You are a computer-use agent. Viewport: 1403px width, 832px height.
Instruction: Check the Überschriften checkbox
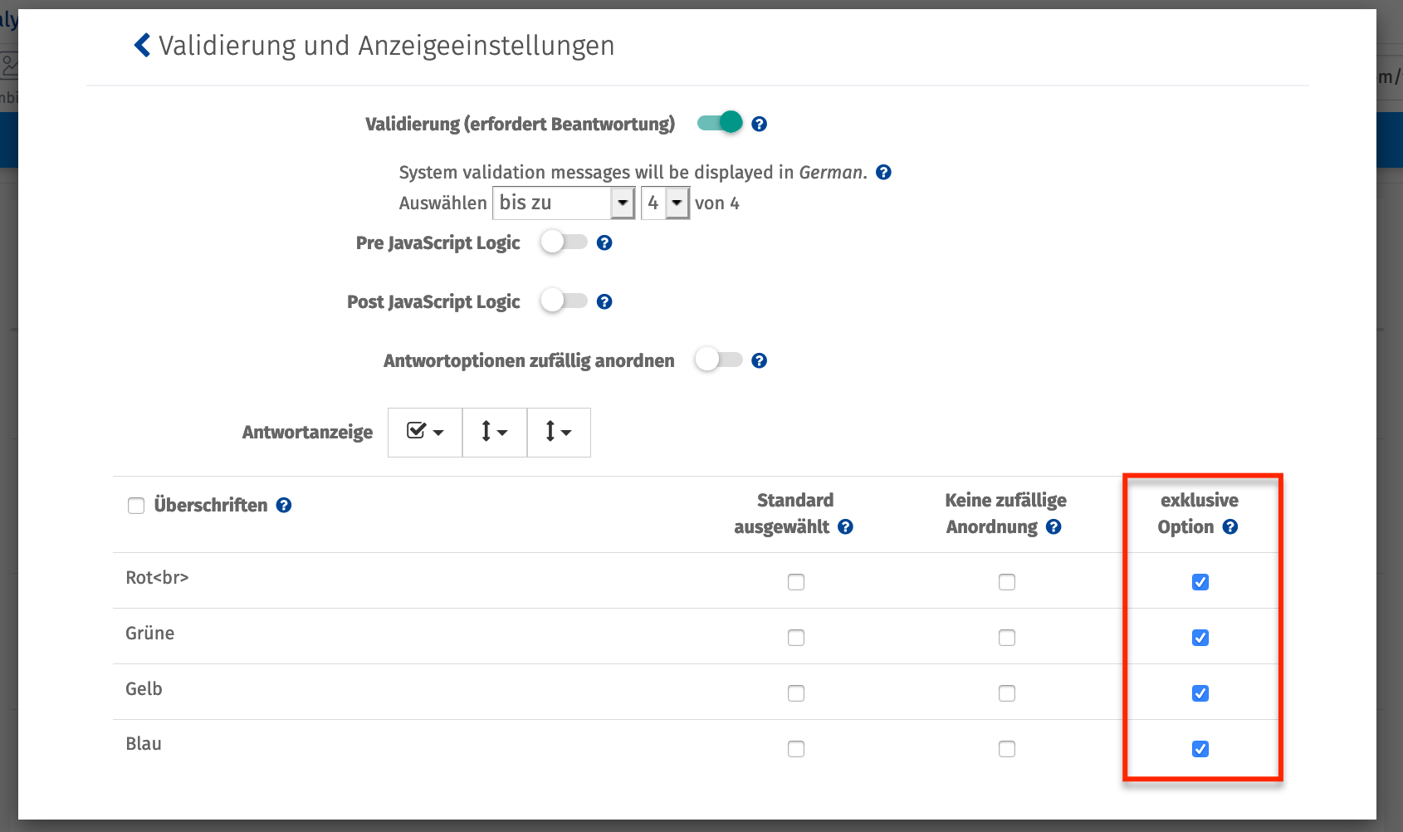click(135, 505)
